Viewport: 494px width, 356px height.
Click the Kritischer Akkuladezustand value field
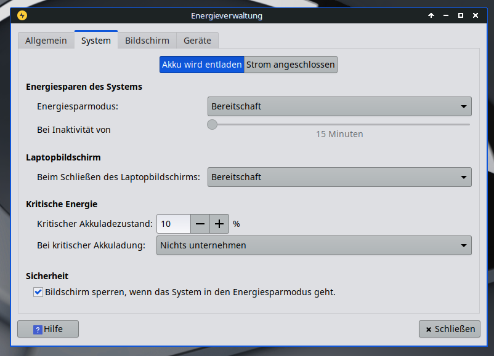[x=174, y=224]
